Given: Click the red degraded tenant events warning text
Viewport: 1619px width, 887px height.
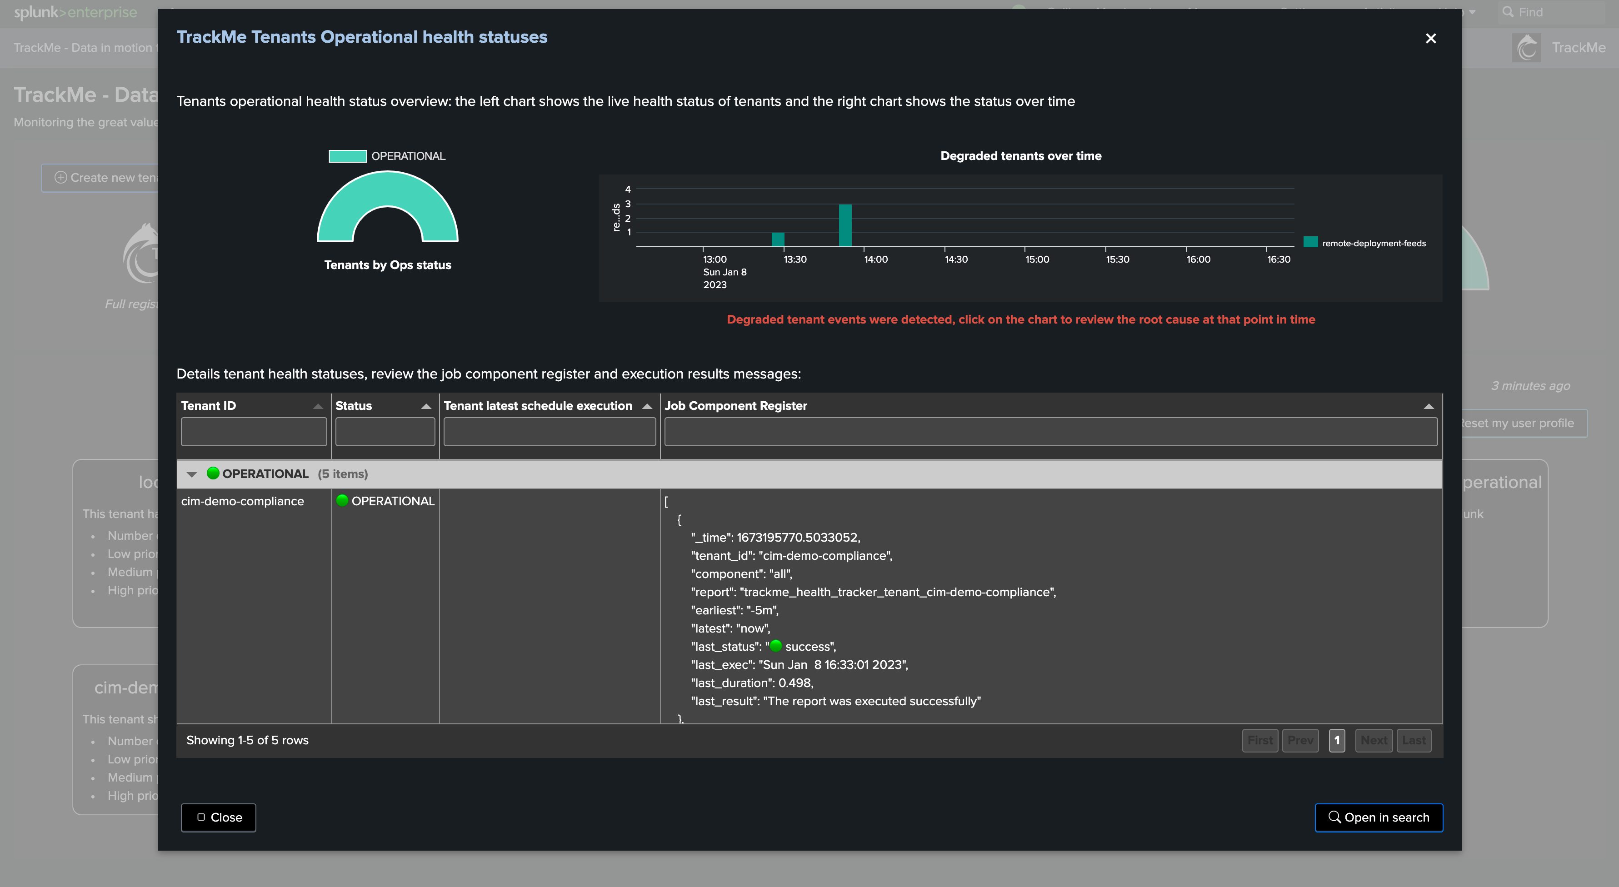Looking at the screenshot, I should 1021,320.
